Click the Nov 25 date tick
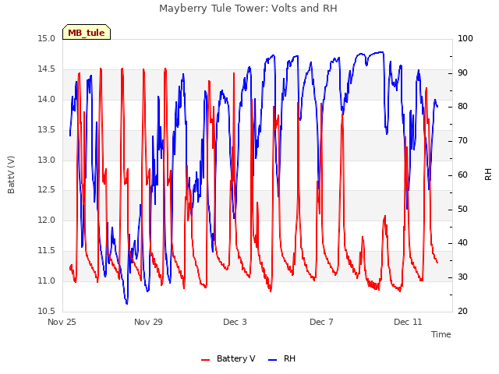499x374 pixels. tap(62, 322)
